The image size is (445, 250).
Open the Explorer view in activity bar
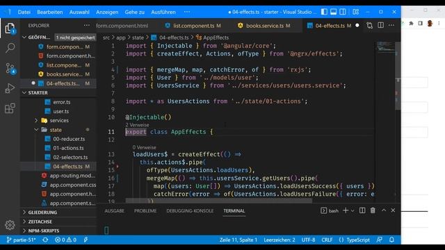click(10, 28)
